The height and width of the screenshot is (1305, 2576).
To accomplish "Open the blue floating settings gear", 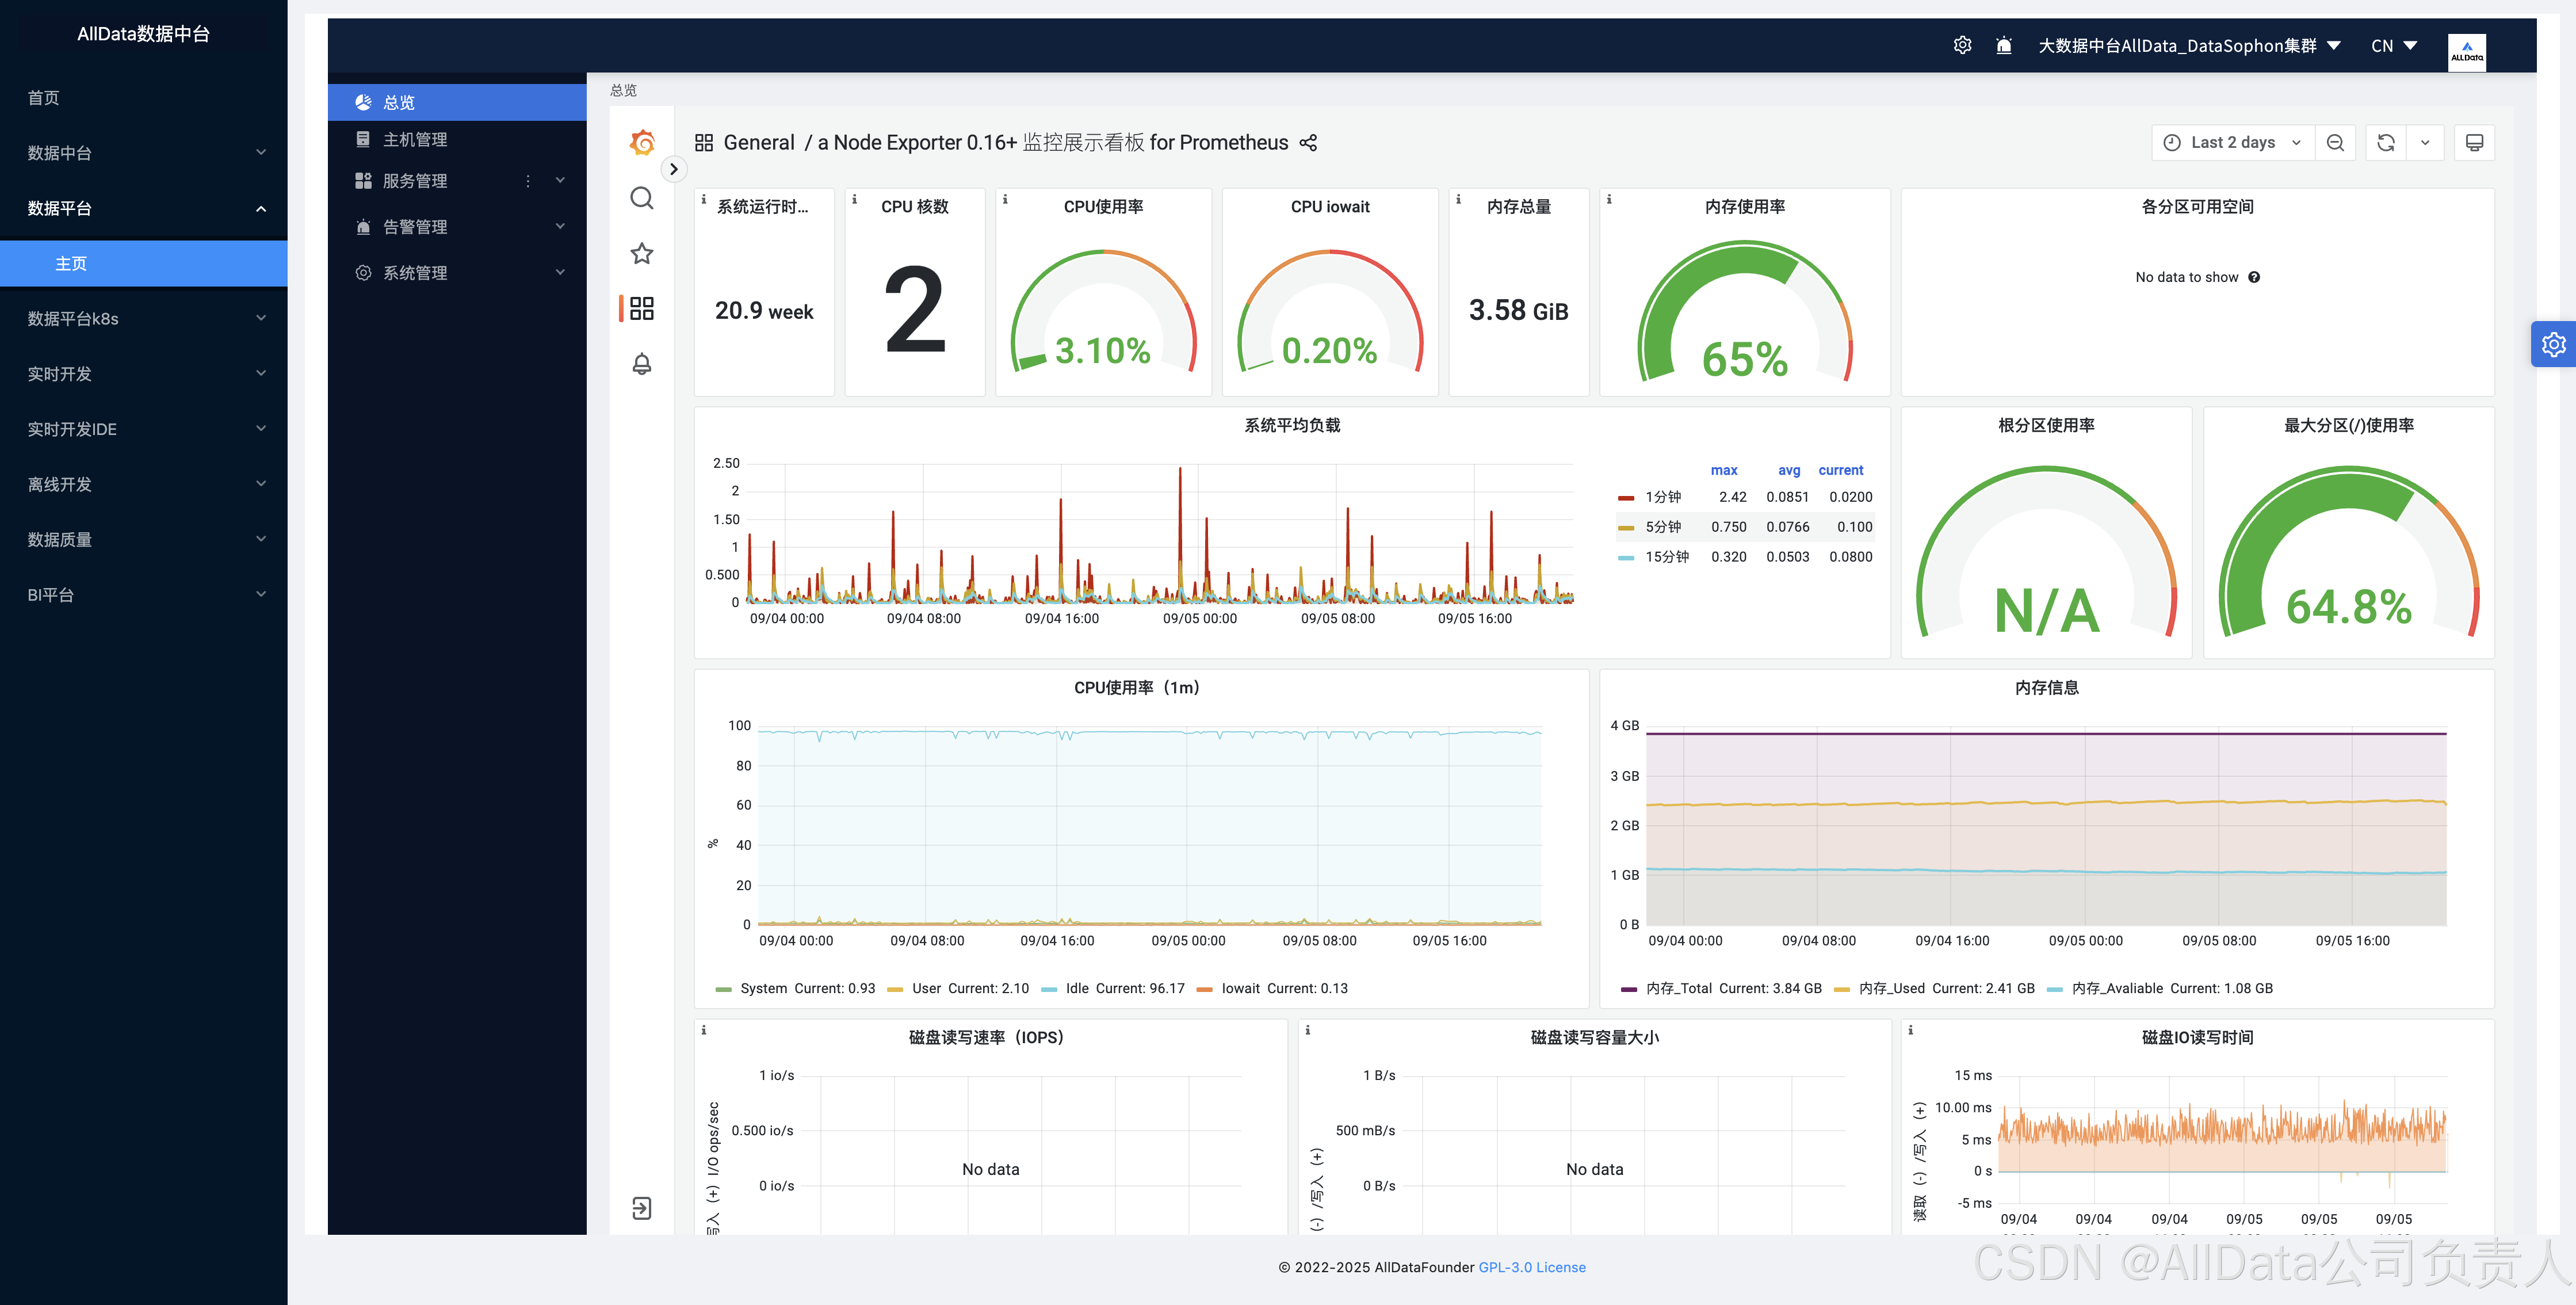I will pyautogui.click(x=2553, y=344).
